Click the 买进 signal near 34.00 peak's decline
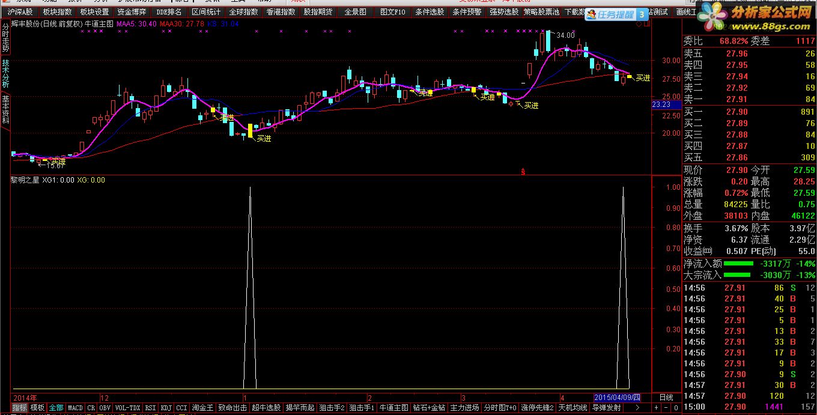The width and height of the screenshot is (817, 415). tap(643, 77)
